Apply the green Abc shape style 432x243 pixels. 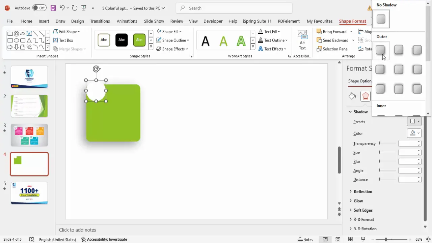(x=139, y=40)
